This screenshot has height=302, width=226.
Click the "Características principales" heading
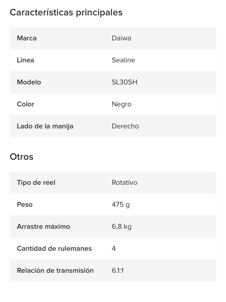point(66,12)
